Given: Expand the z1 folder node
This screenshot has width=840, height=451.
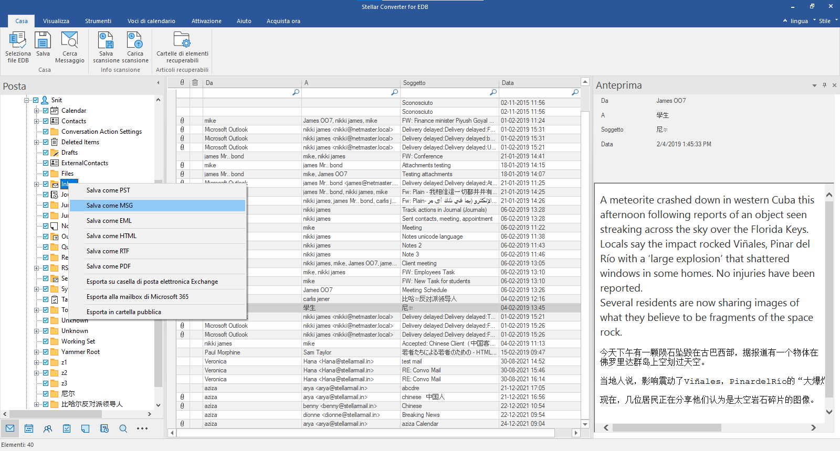Looking at the screenshot, I should (36, 362).
